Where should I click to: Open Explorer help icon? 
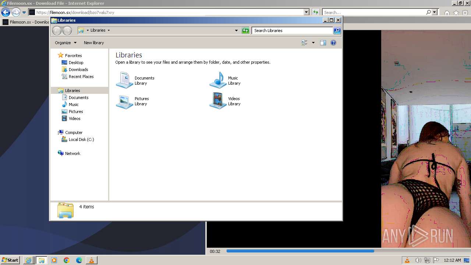pyautogui.click(x=333, y=43)
